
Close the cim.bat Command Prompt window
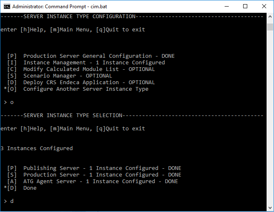(x=264, y=7)
